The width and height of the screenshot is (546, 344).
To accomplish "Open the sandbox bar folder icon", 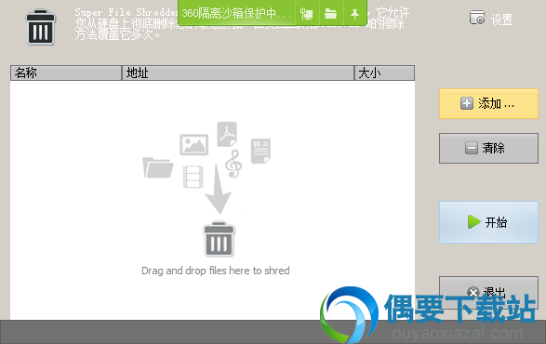I will tap(330, 14).
